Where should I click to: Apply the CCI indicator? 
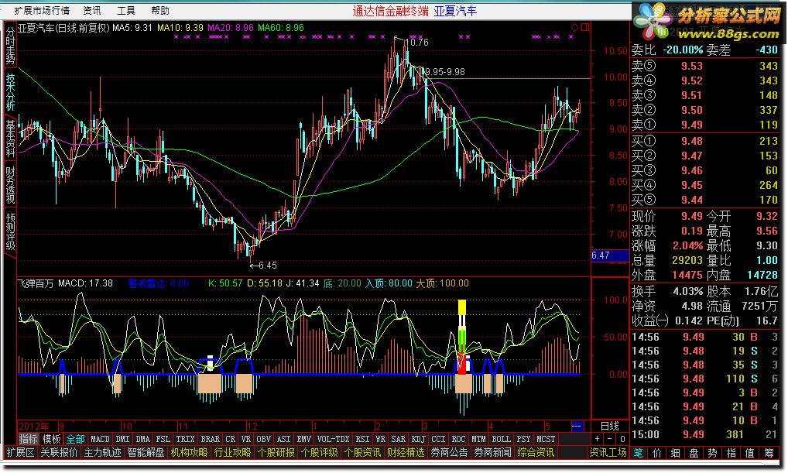[x=438, y=439]
